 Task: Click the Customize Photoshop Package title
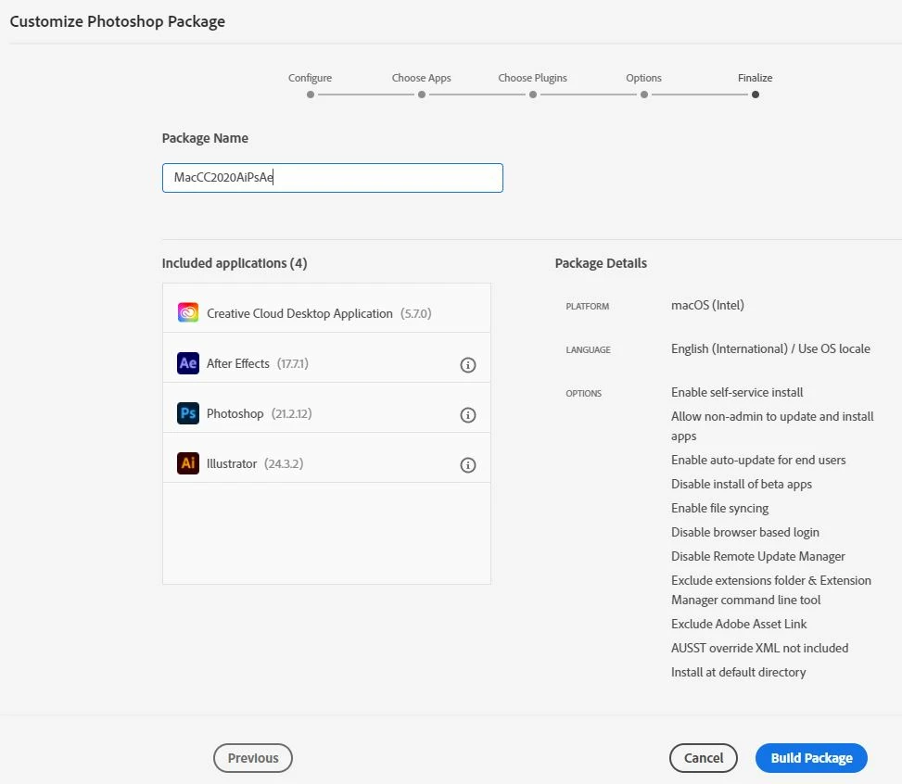[x=118, y=22]
